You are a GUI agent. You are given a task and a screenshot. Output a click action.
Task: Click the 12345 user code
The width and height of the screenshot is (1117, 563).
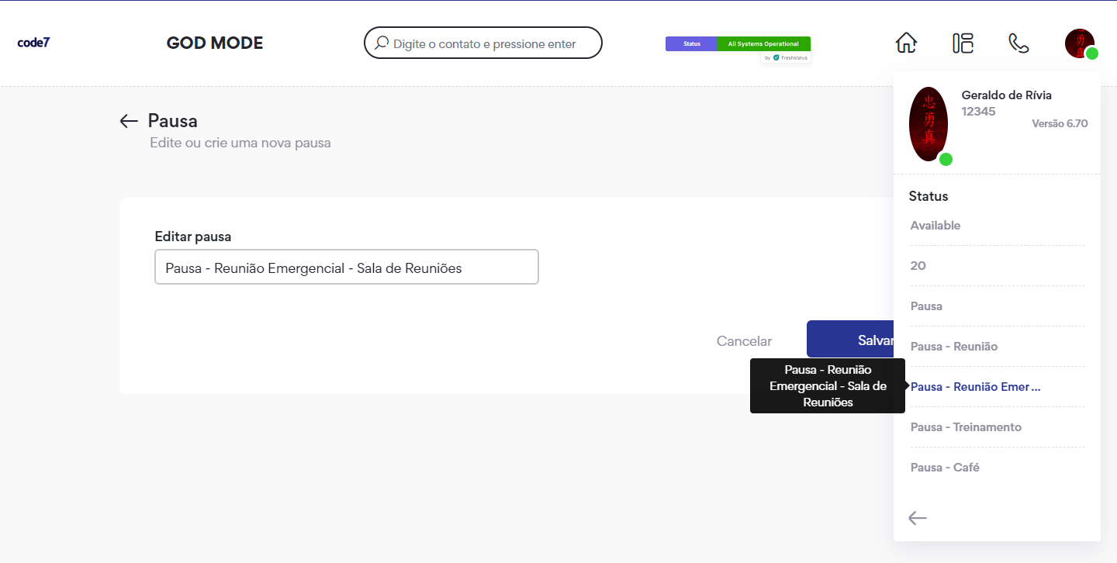tap(978, 112)
